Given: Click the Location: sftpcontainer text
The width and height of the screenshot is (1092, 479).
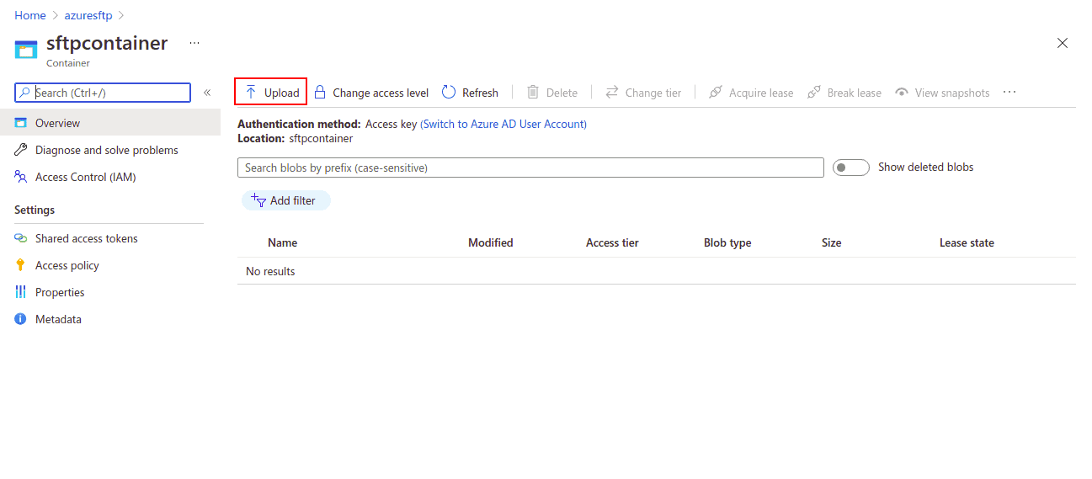Looking at the screenshot, I should 296,138.
